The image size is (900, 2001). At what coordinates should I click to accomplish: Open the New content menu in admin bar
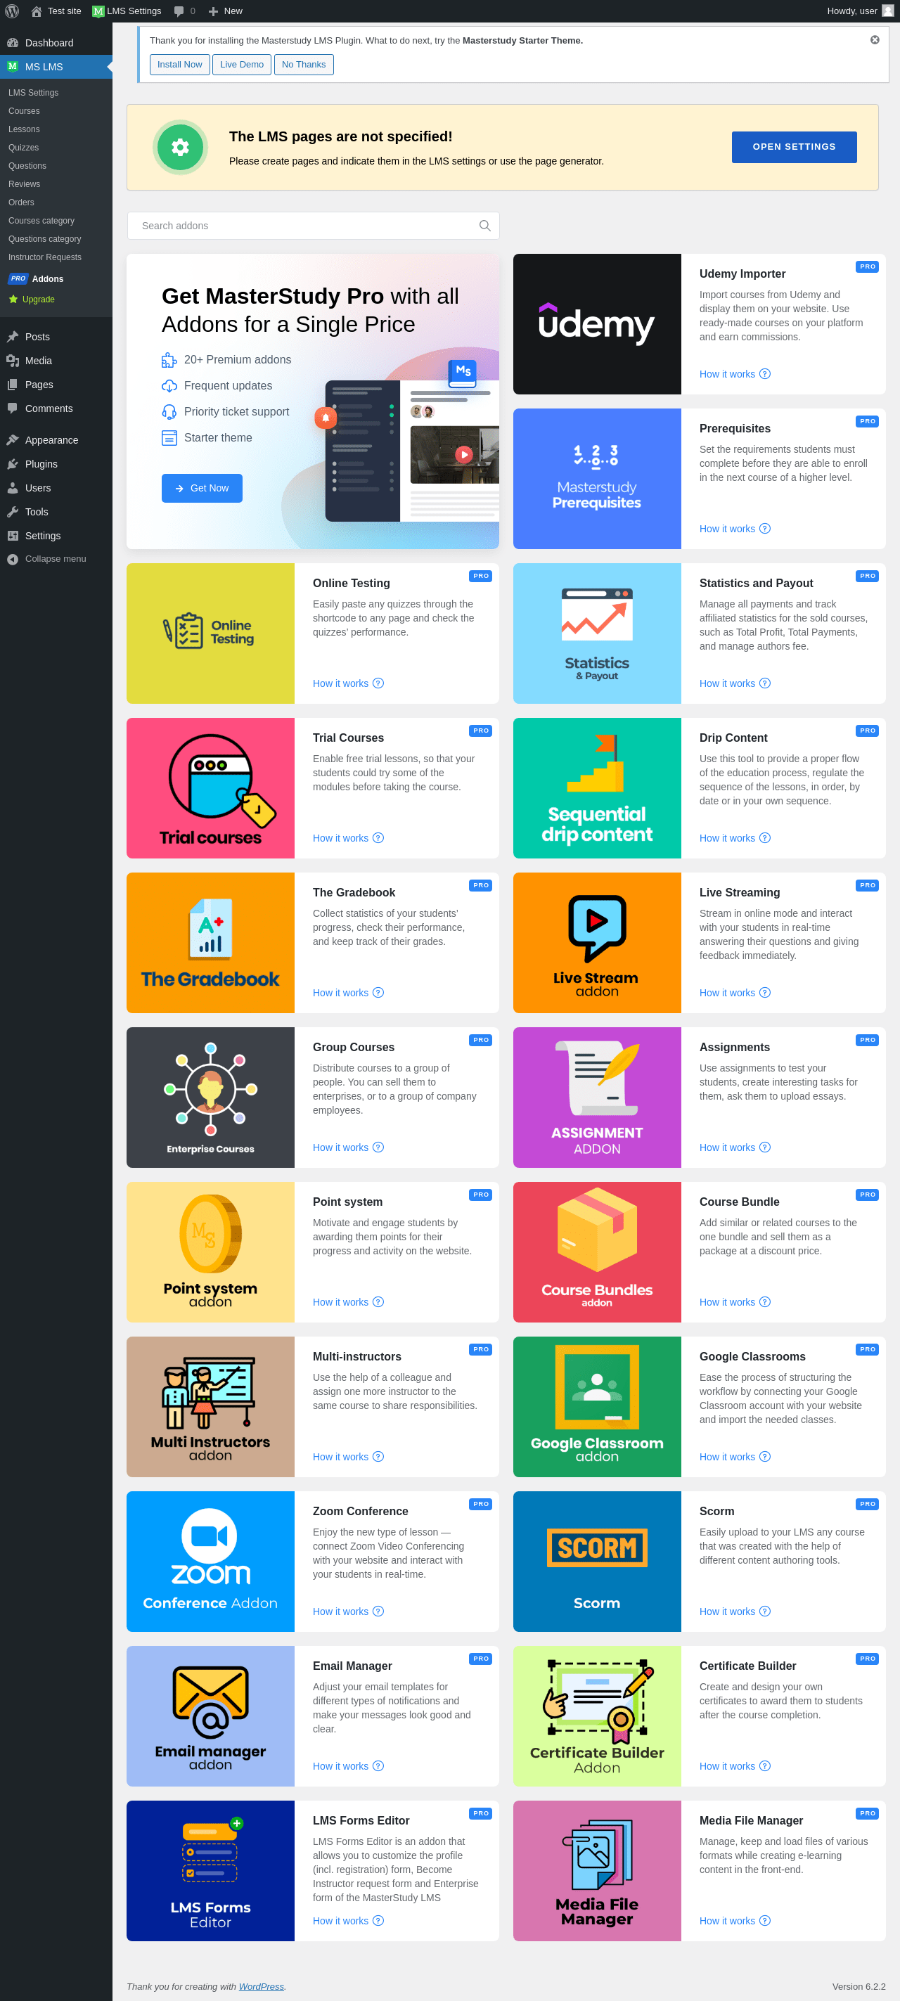point(225,11)
